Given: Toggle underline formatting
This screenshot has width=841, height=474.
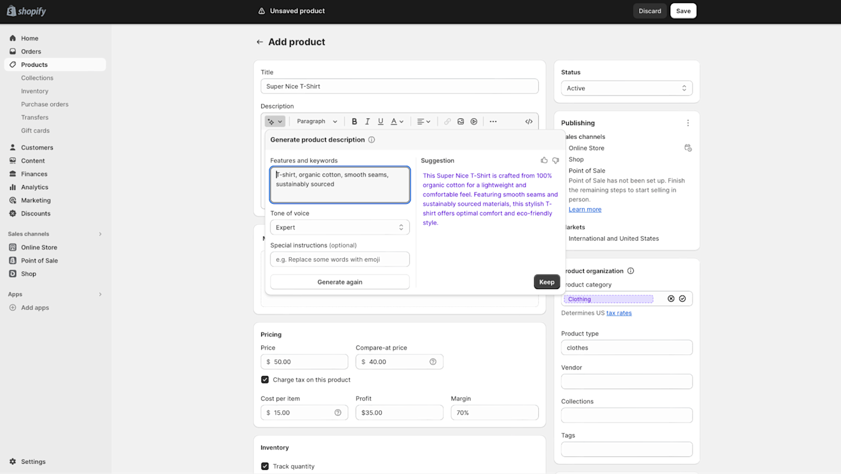Looking at the screenshot, I should (x=381, y=121).
